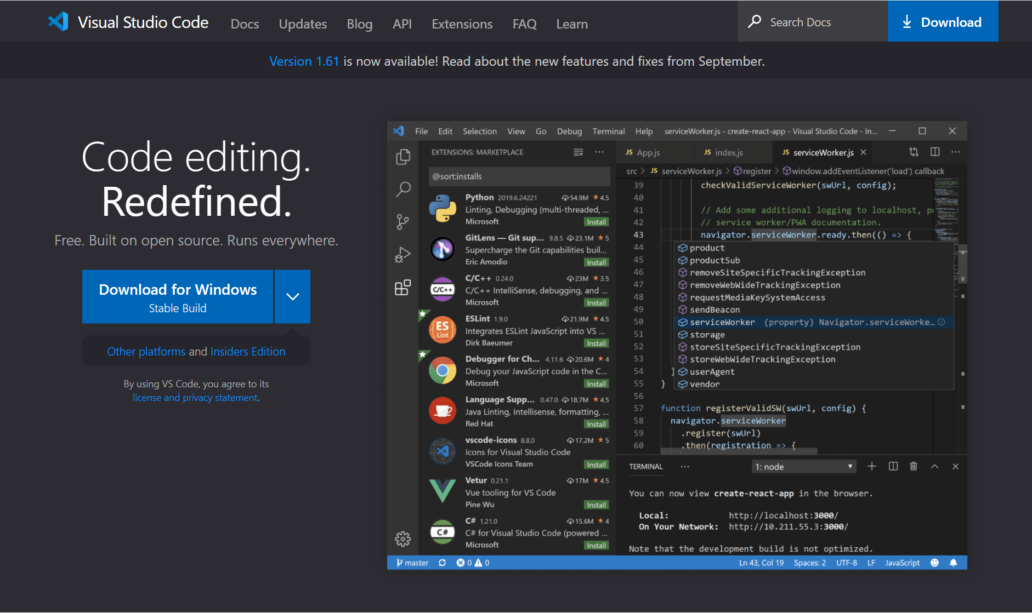Open the Extensions navigation item
1032x613 pixels.
pyautogui.click(x=462, y=24)
